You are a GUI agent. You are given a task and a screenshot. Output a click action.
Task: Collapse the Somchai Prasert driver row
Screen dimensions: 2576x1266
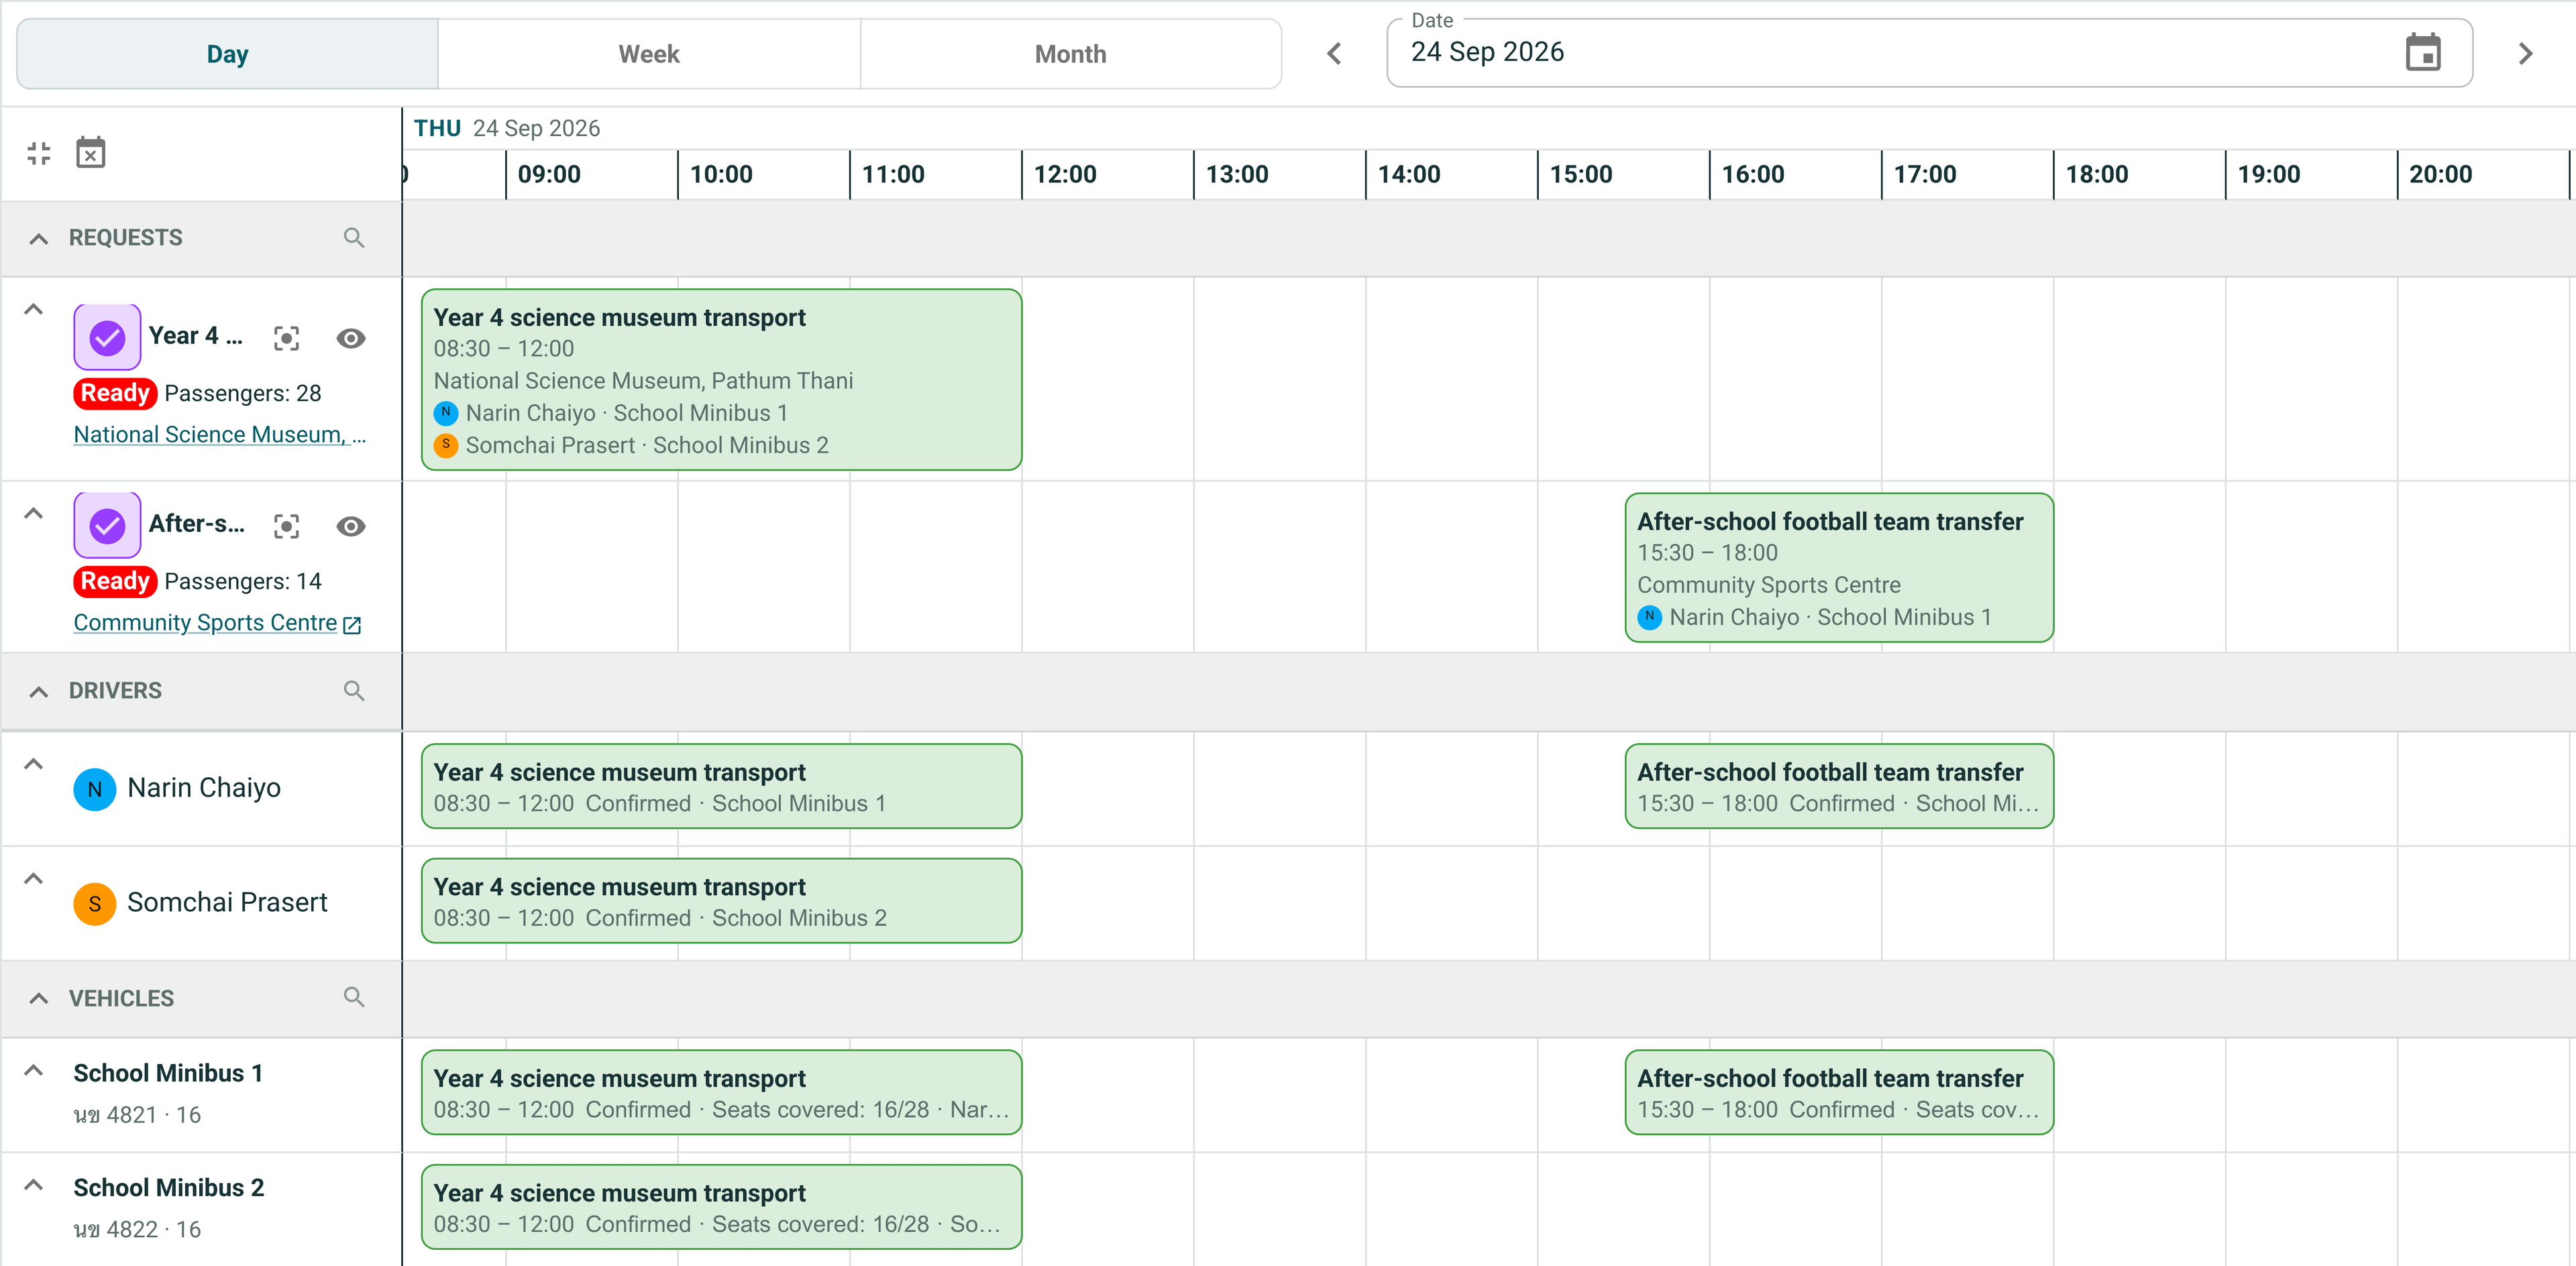click(x=33, y=878)
